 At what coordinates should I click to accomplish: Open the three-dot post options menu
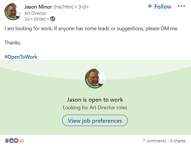click(x=181, y=6)
